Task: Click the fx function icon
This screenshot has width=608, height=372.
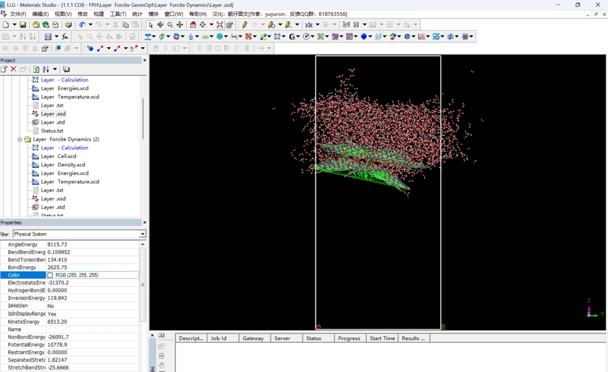Action: click(65, 37)
